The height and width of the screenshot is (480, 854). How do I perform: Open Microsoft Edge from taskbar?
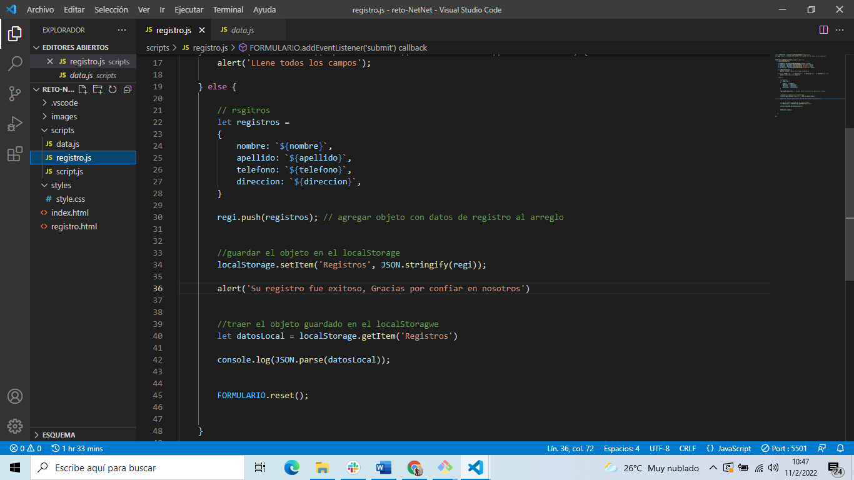(292, 467)
